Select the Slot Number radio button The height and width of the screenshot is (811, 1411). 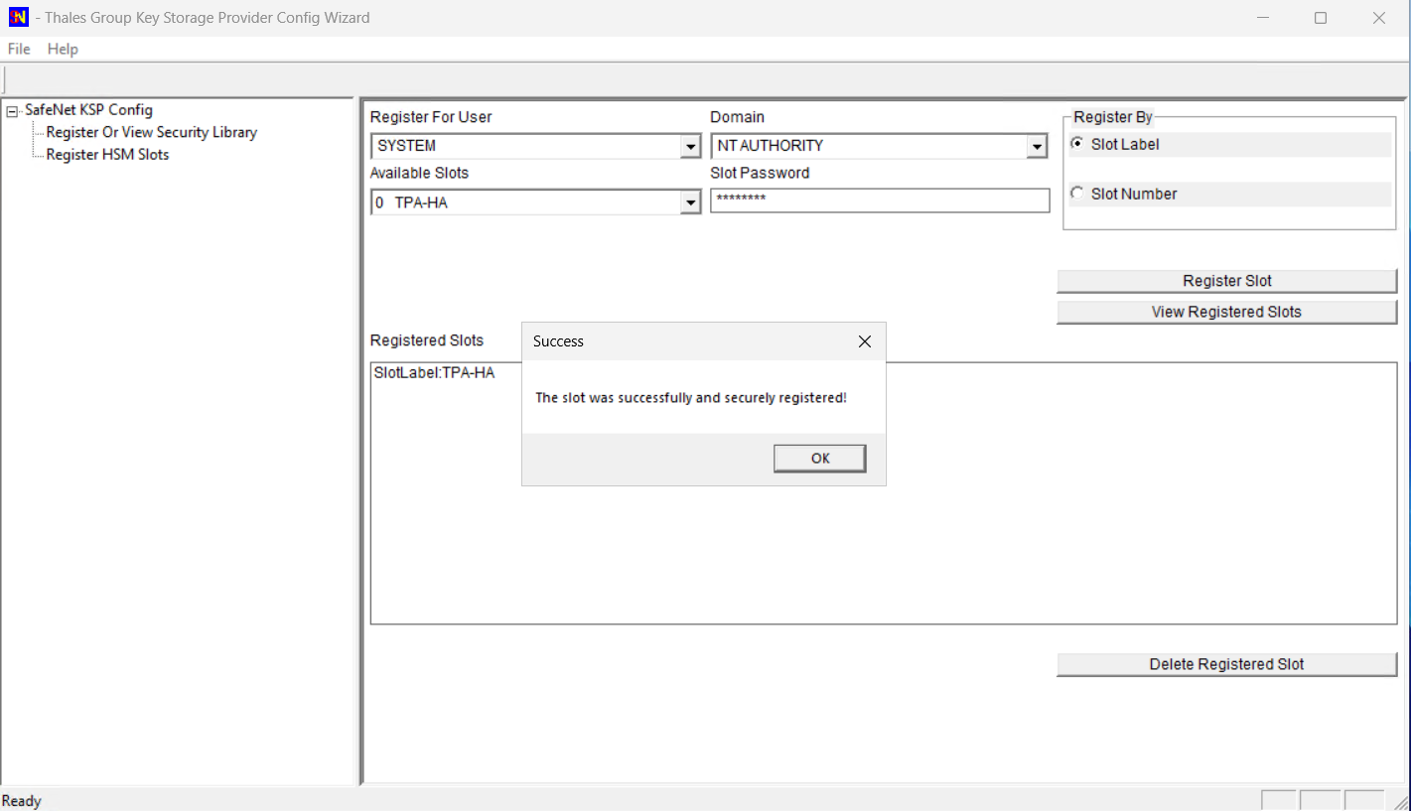(1077, 194)
